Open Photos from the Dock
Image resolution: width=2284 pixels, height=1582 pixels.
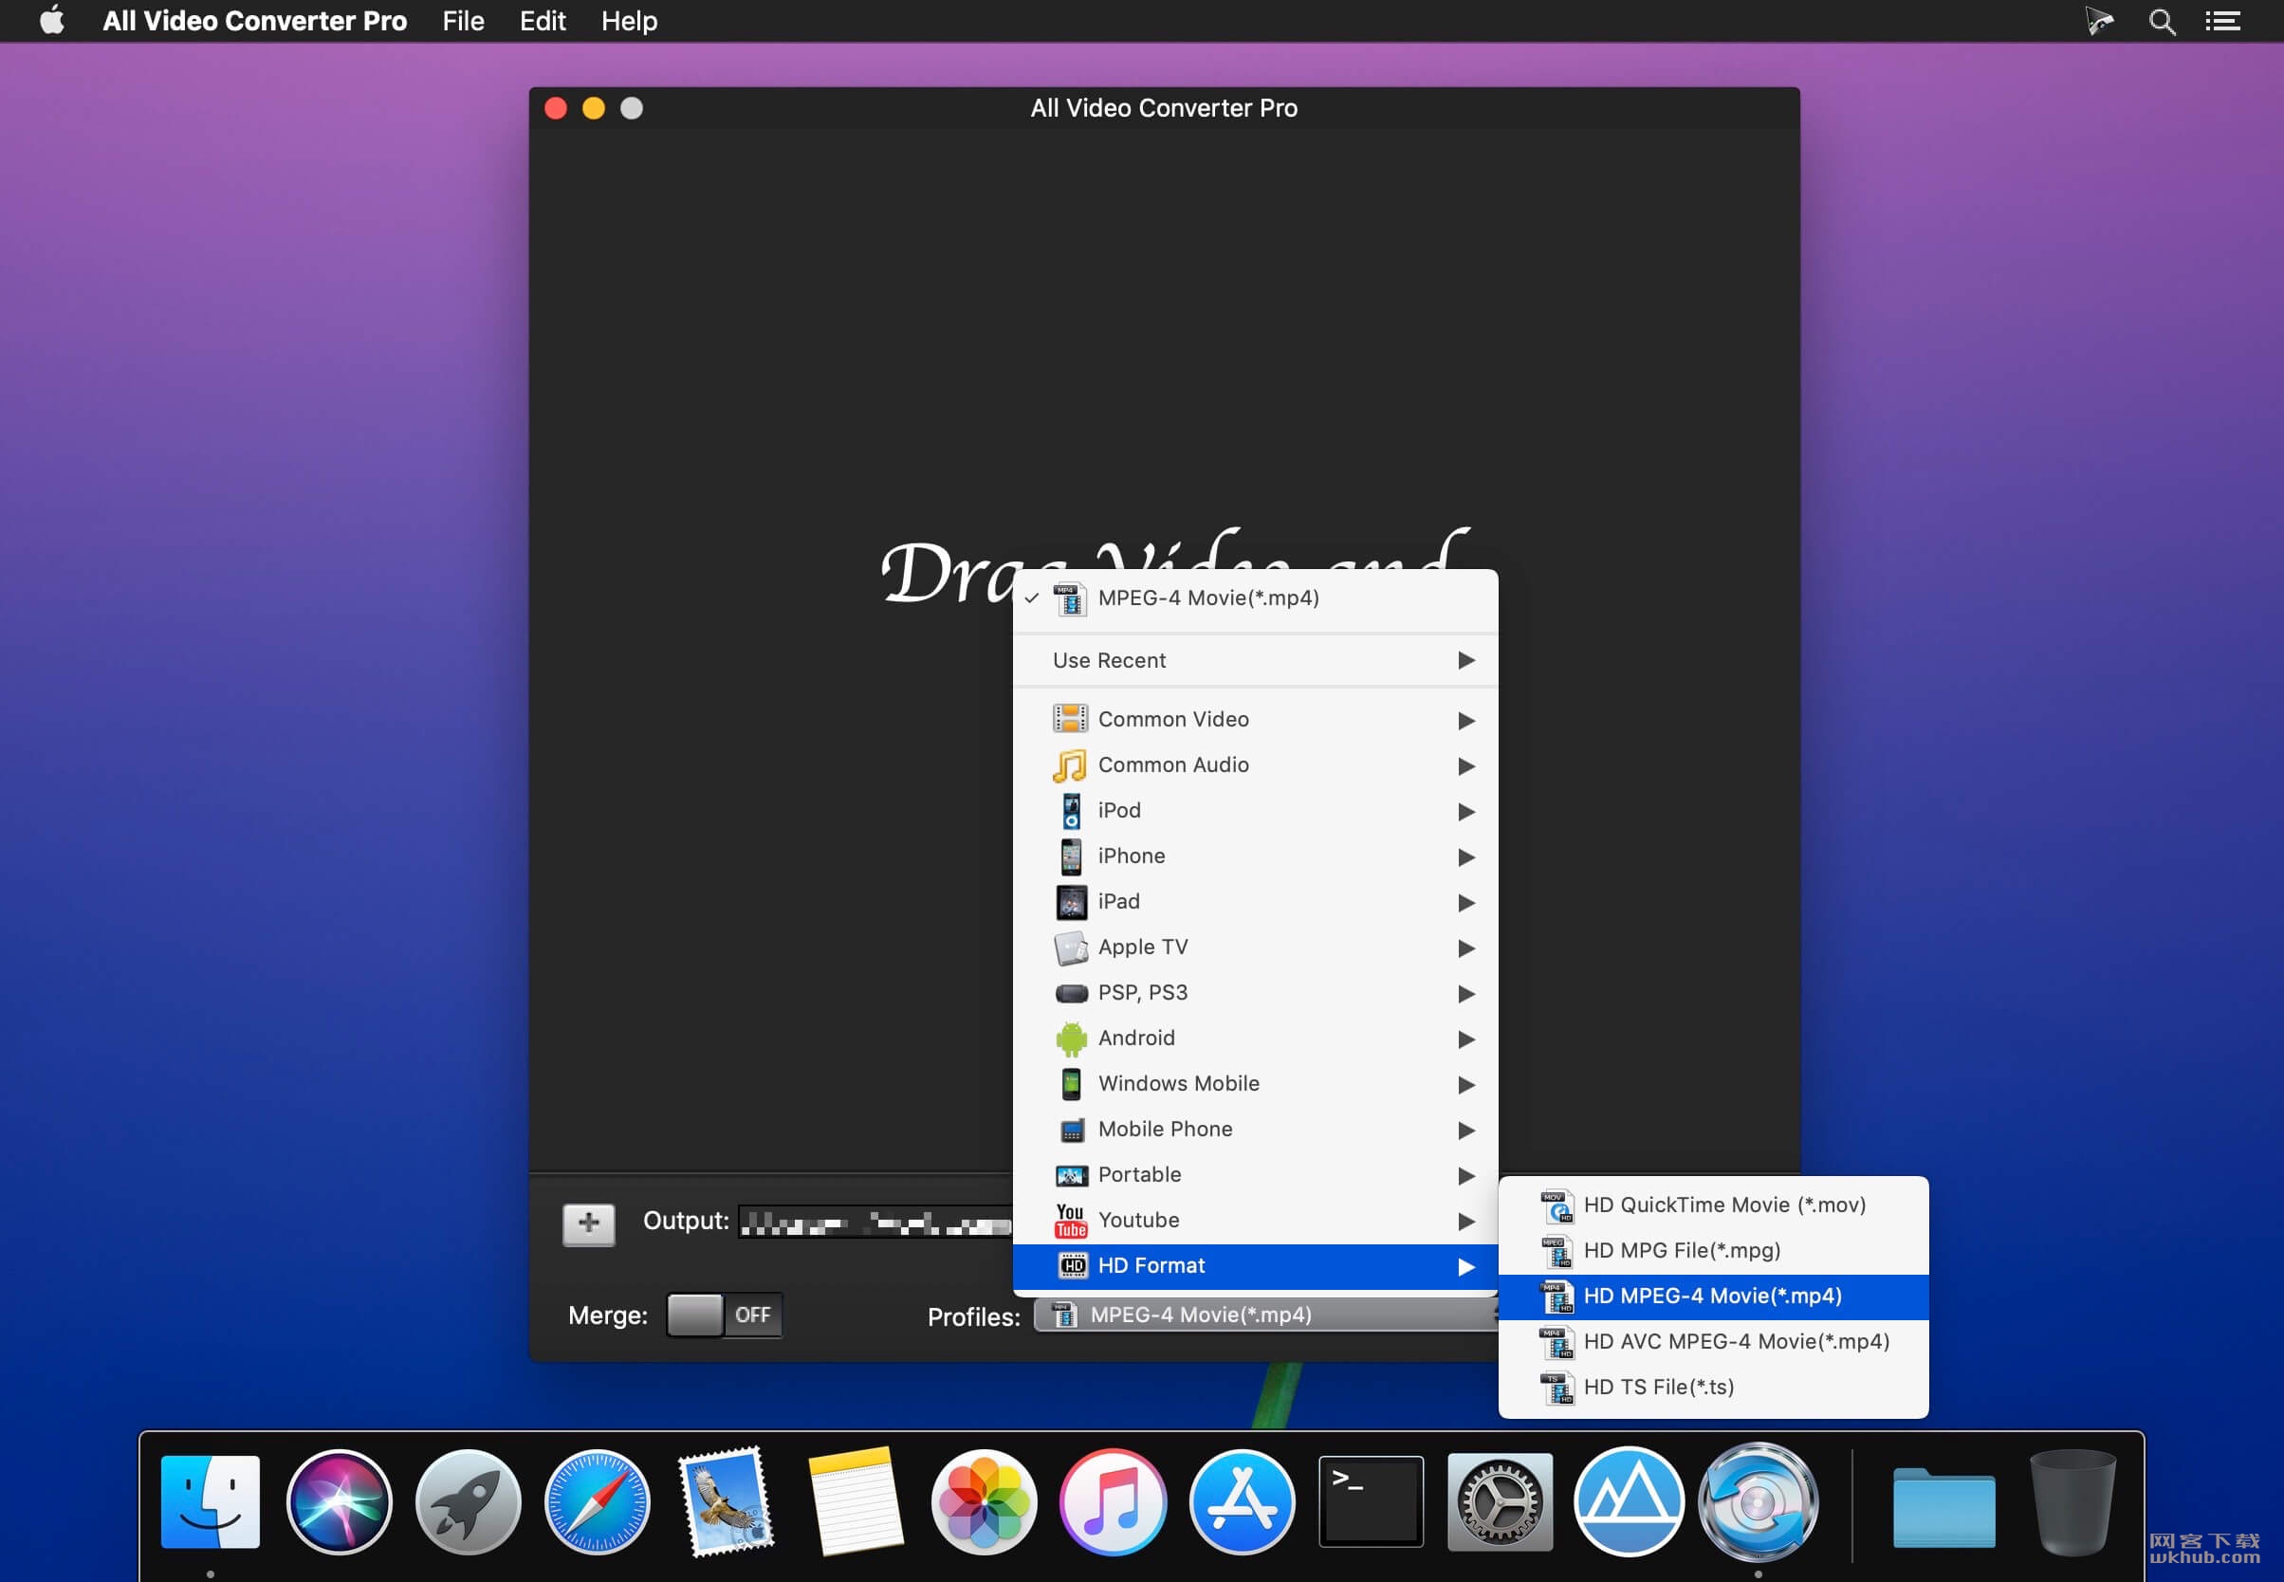(x=985, y=1500)
